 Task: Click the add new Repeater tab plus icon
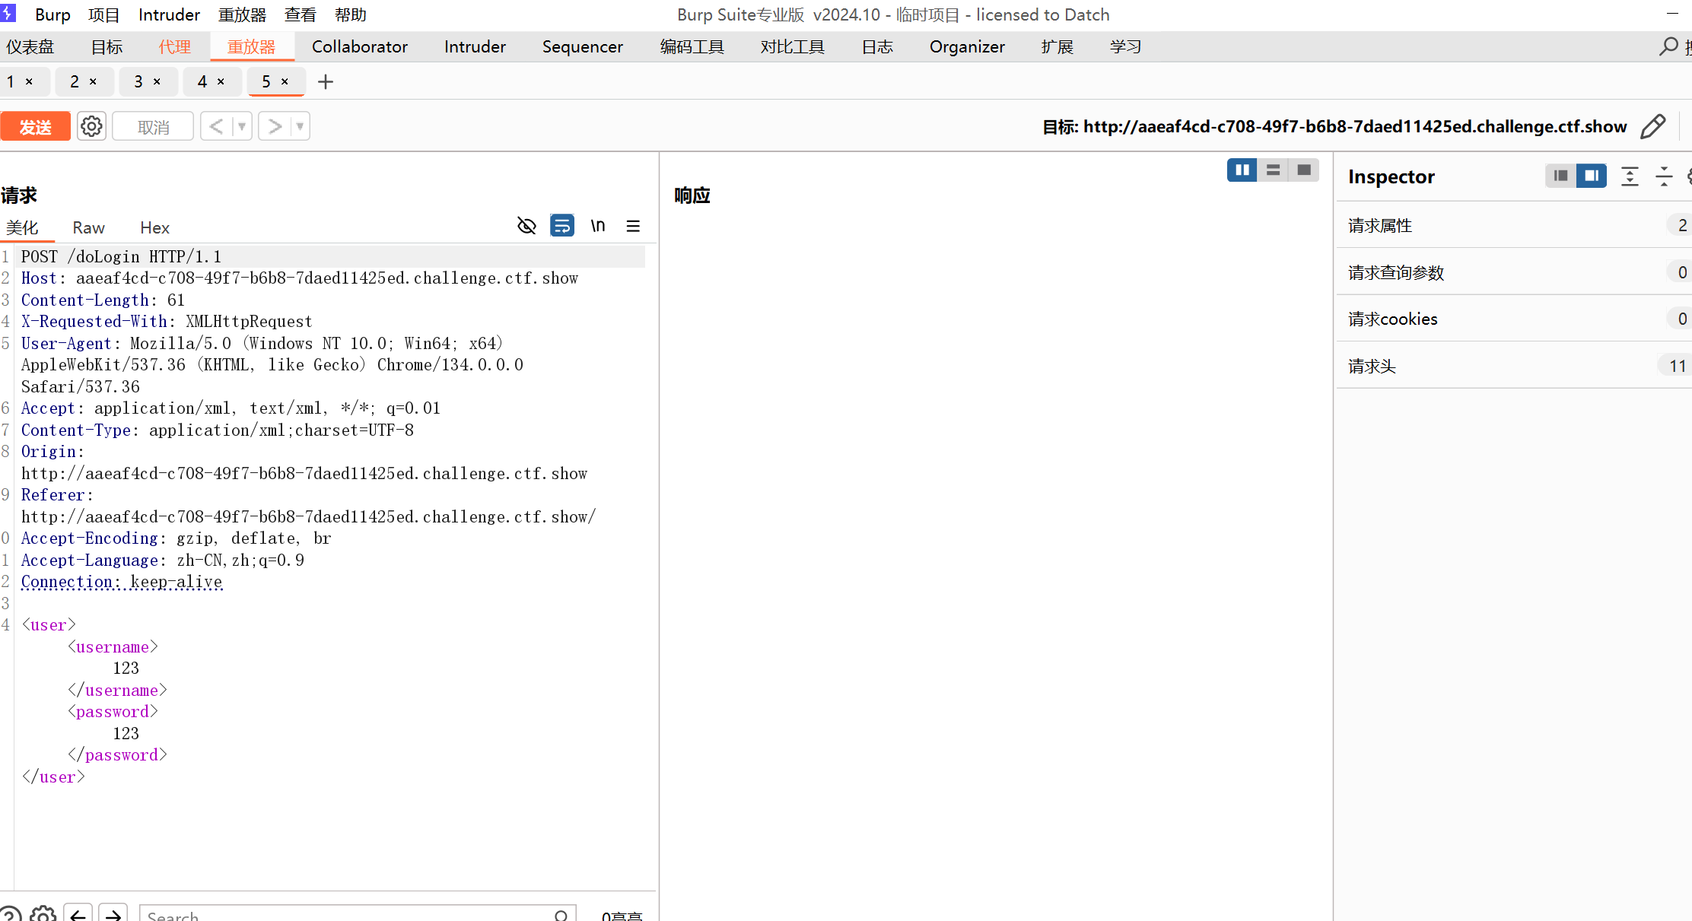[x=326, y=82]
